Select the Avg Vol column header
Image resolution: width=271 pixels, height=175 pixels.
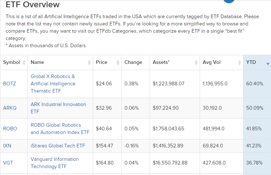(x=212, y=62)
